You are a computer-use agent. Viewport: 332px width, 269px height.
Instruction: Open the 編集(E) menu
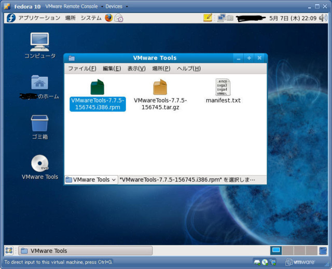(112, 68)
